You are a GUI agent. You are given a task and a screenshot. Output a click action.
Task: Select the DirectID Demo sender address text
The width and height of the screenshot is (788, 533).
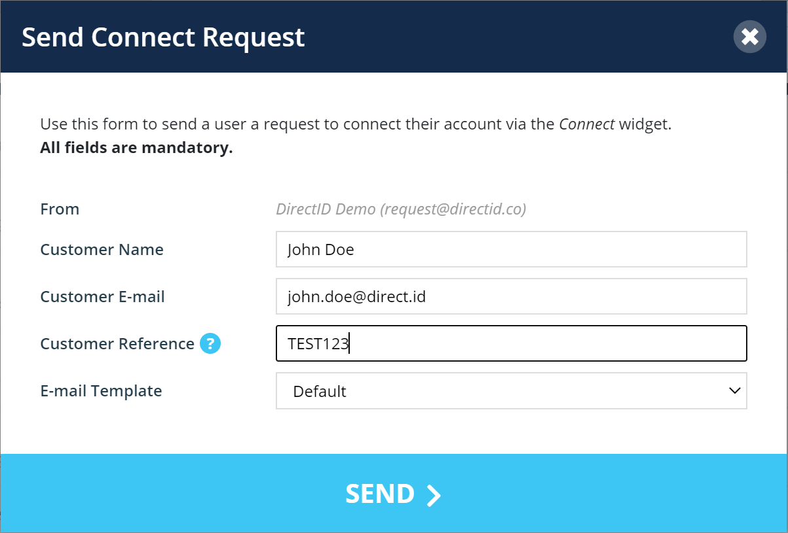401,209
